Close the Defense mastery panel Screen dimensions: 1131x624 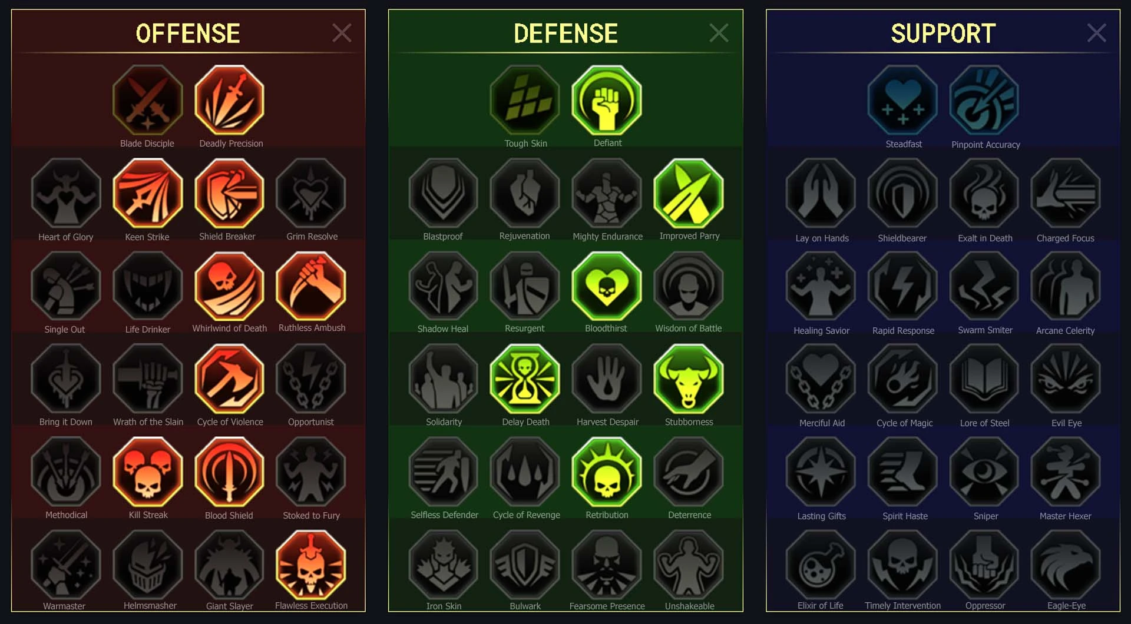click(x=719, y=33)
